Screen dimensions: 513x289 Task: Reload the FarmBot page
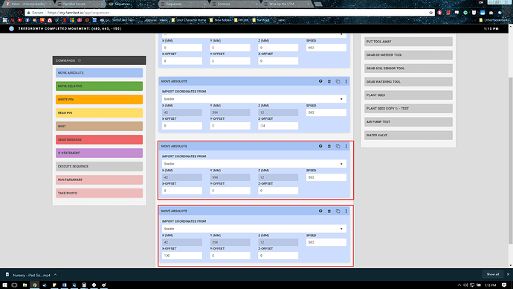(19, 13)
